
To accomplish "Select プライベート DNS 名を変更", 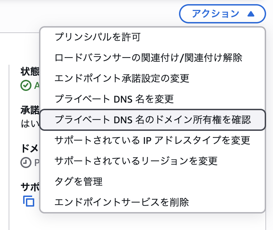I will click(x=152, y=99).
